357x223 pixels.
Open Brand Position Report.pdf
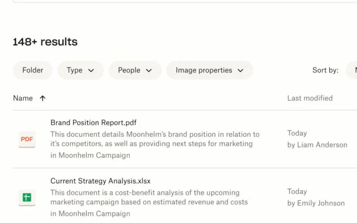tap(93, 122)
